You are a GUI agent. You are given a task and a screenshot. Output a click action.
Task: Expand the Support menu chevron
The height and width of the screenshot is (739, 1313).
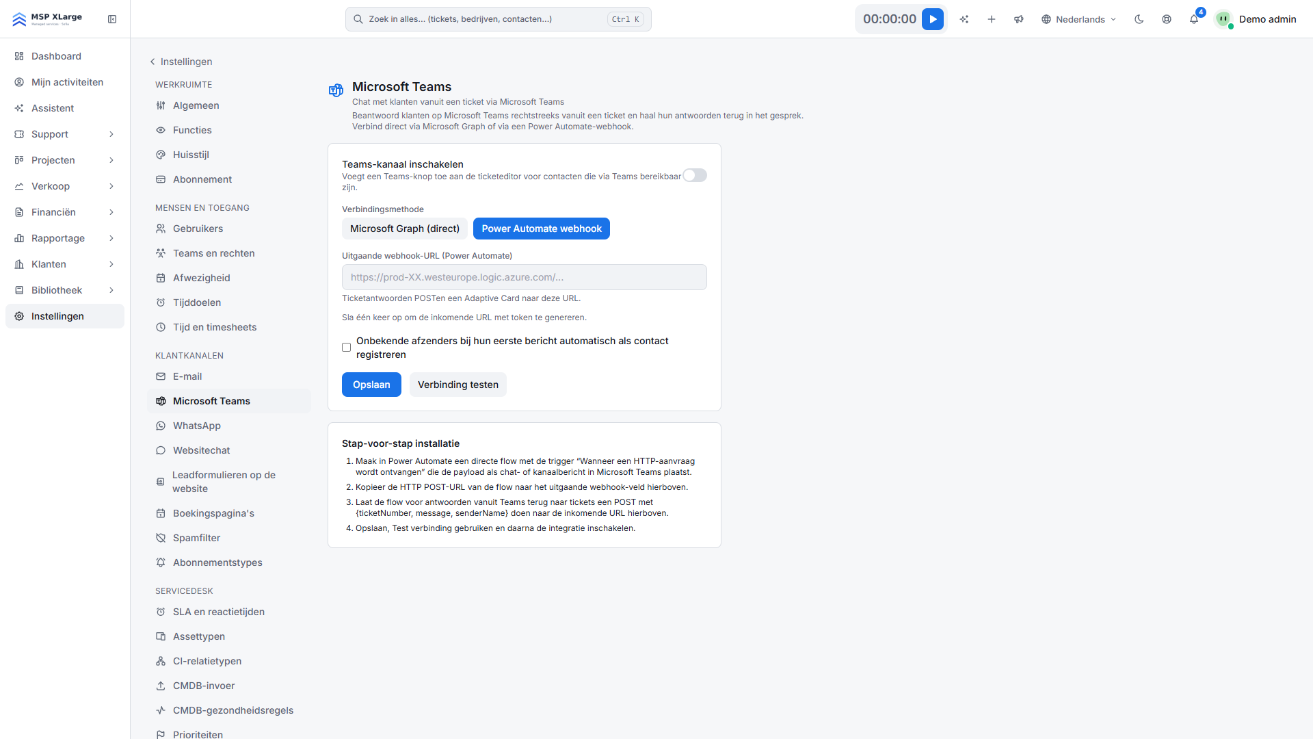pos(111,134)
